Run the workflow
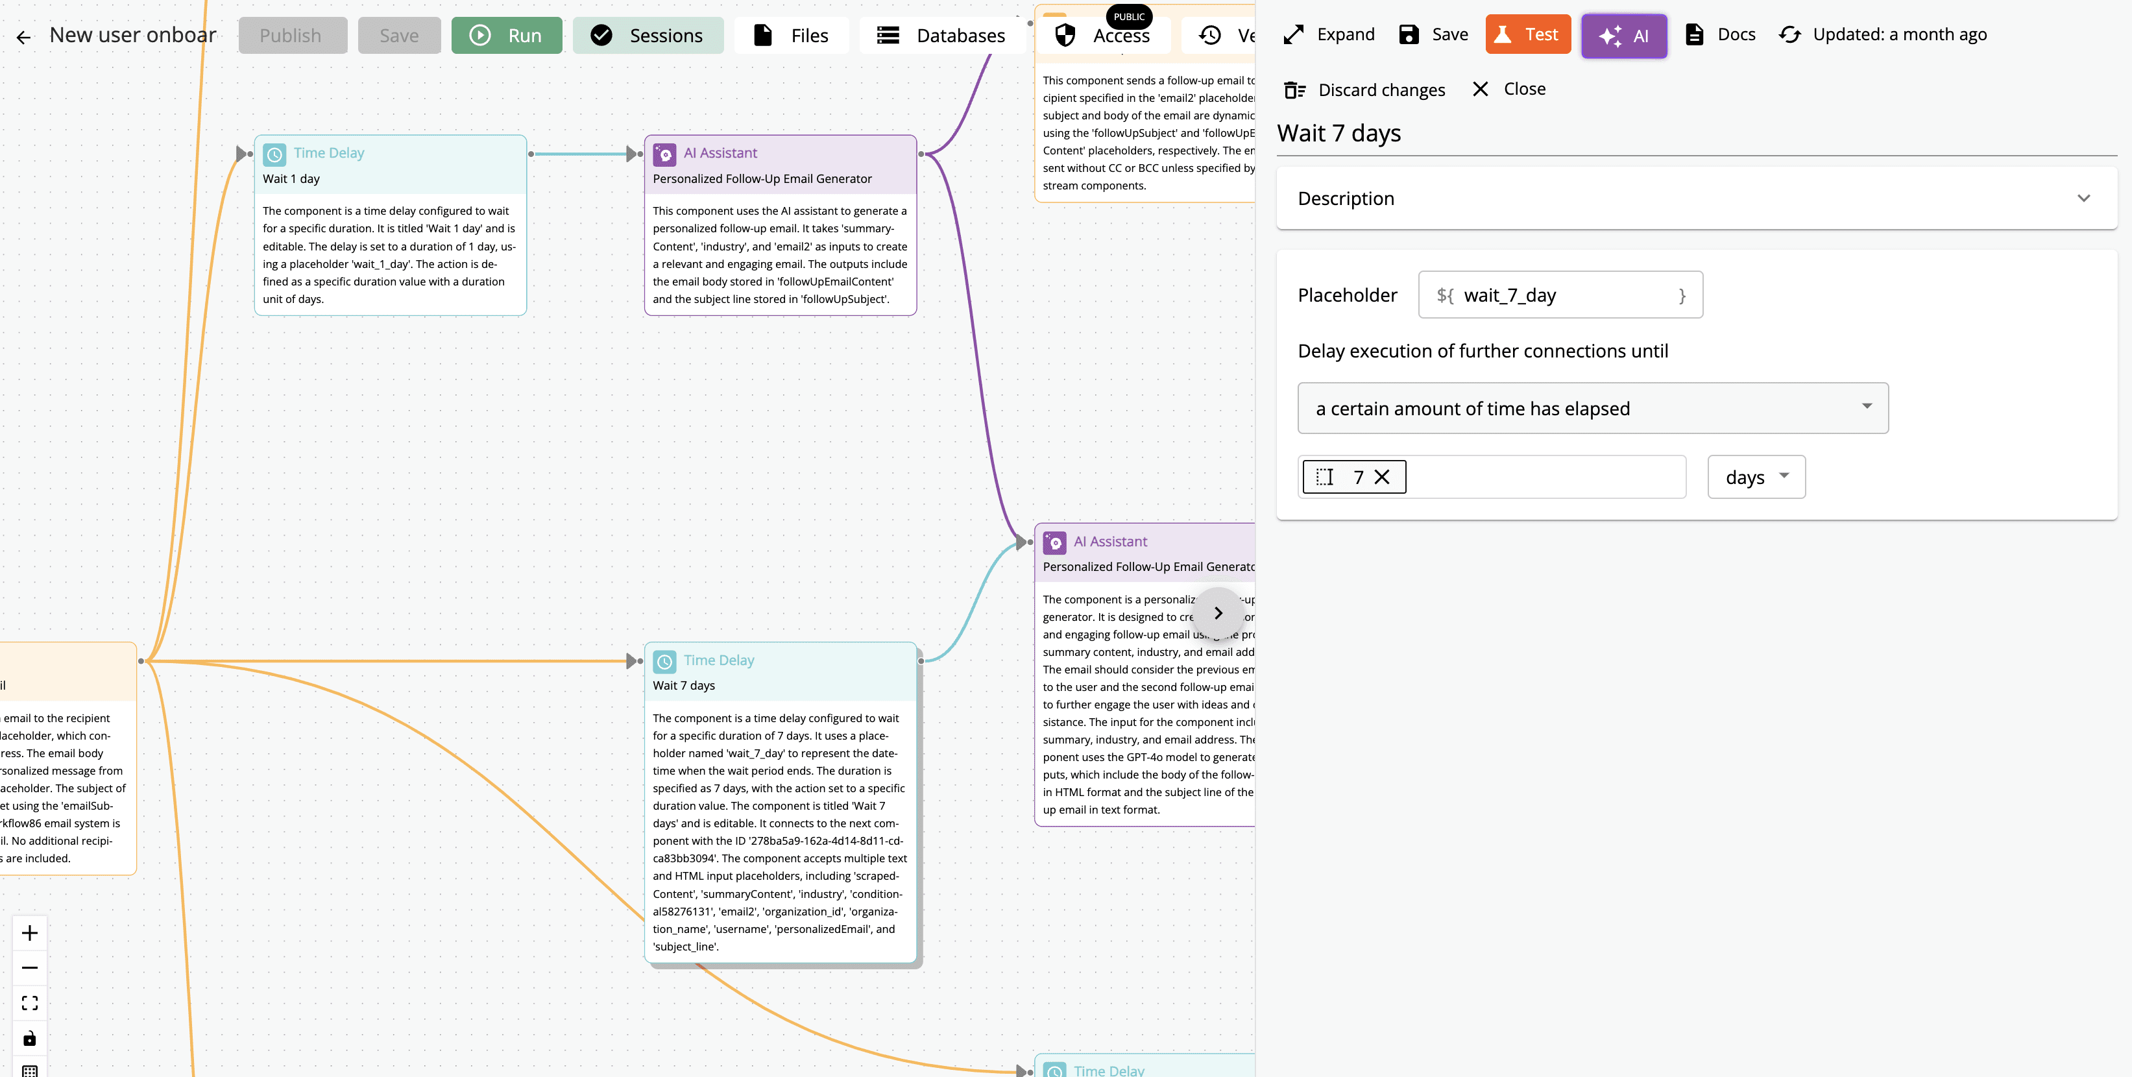Screen dimensions: 2132x1077 click(507, 35)
